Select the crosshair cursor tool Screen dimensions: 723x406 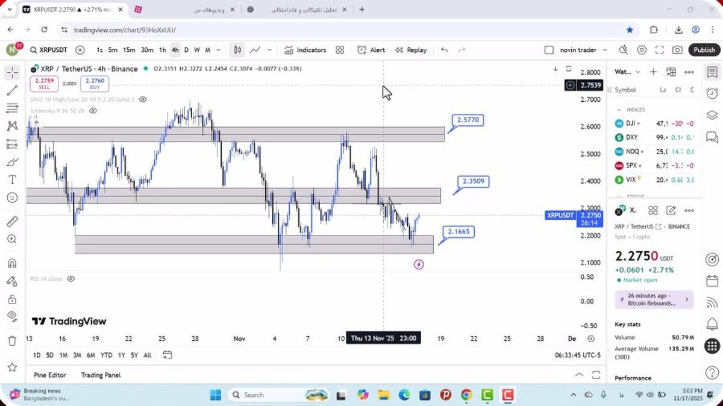coord(12,73)
